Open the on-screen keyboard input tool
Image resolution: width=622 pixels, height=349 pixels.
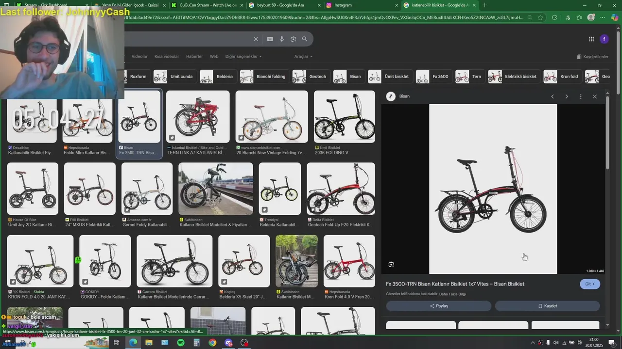coord(270,39)
